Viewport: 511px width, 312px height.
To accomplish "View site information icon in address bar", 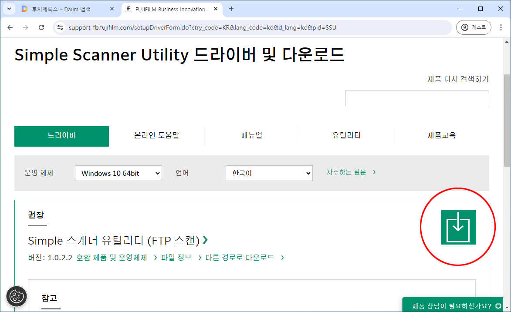I will [x=60, y=27].
